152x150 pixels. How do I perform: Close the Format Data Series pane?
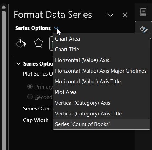click(x=125, y=15)
